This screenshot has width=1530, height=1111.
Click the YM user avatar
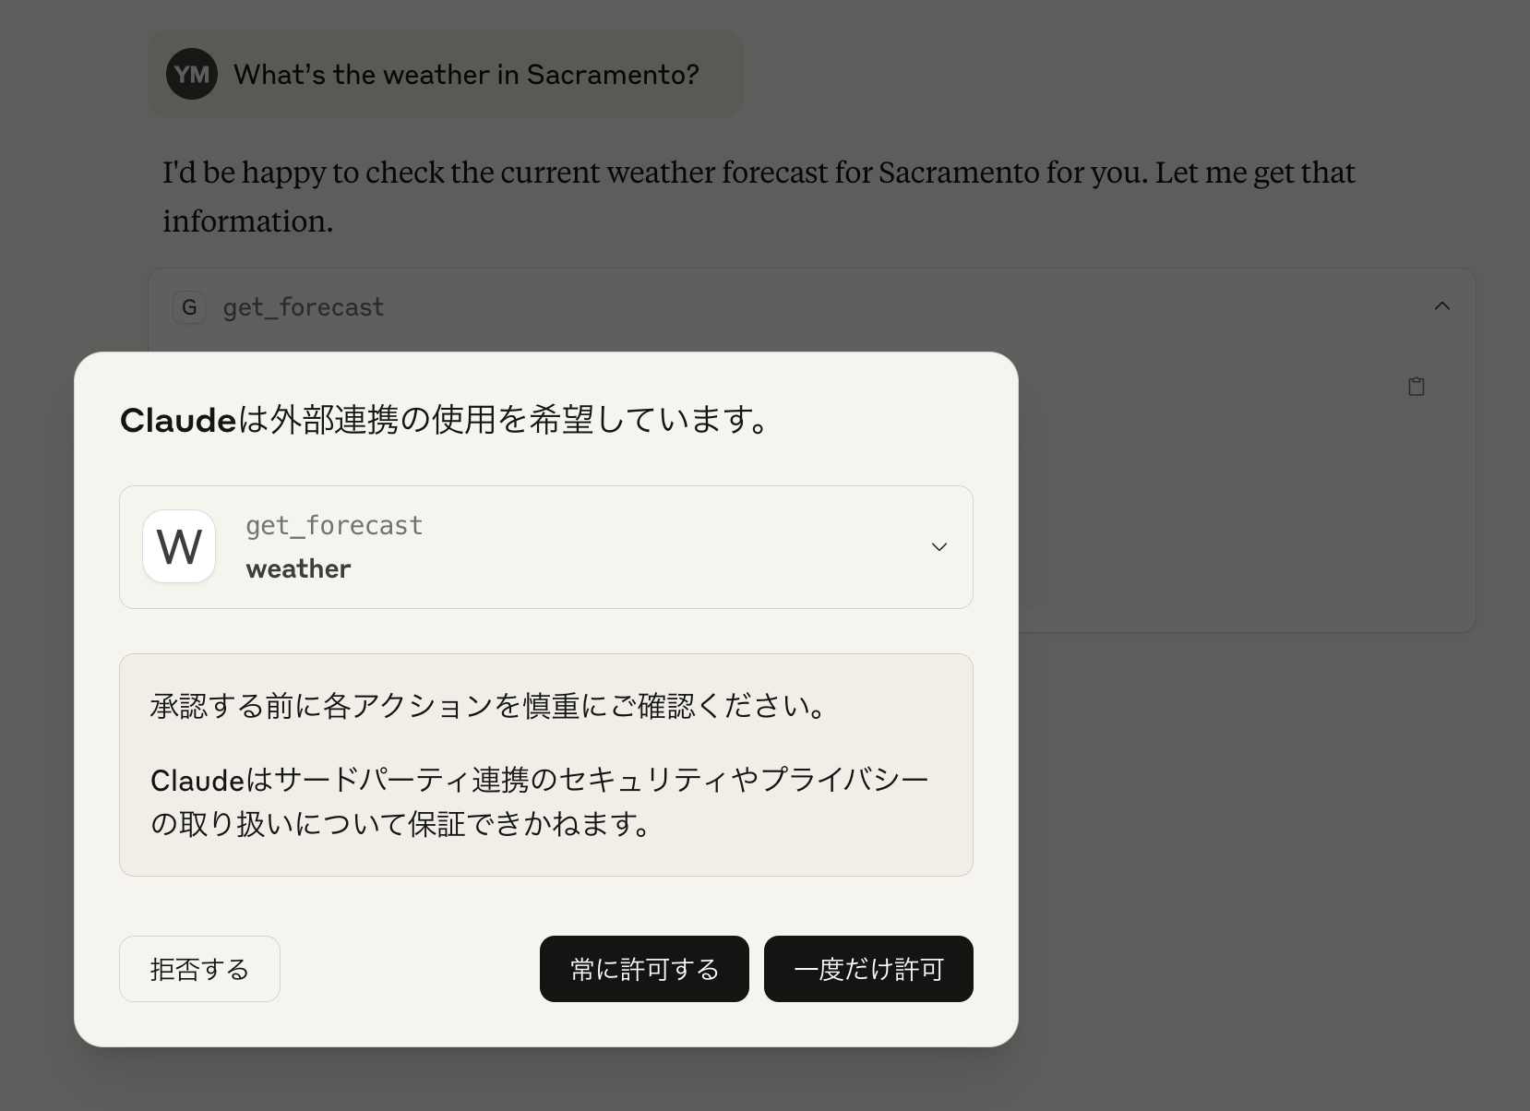point(192,74)
